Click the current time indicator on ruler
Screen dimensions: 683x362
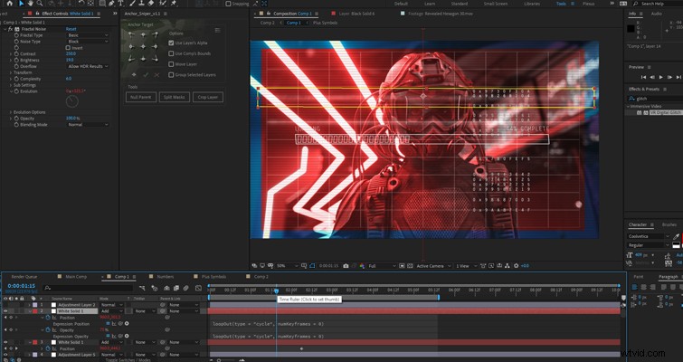tap(276, 291)
